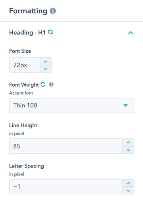Decrement Line Height using the down arrow

(x=128, y=150)
